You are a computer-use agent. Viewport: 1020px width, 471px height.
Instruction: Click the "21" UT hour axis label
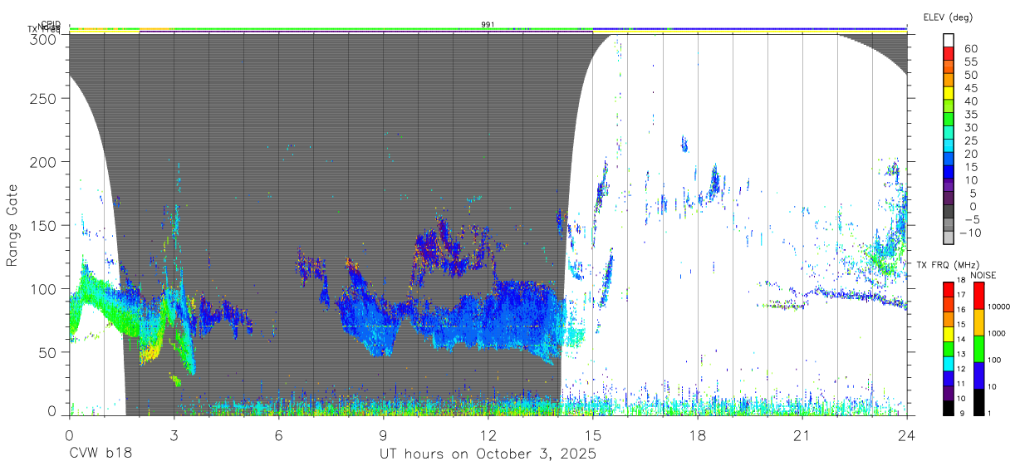[x=802, y=436]
